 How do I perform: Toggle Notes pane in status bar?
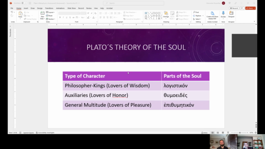pos(205,133)
